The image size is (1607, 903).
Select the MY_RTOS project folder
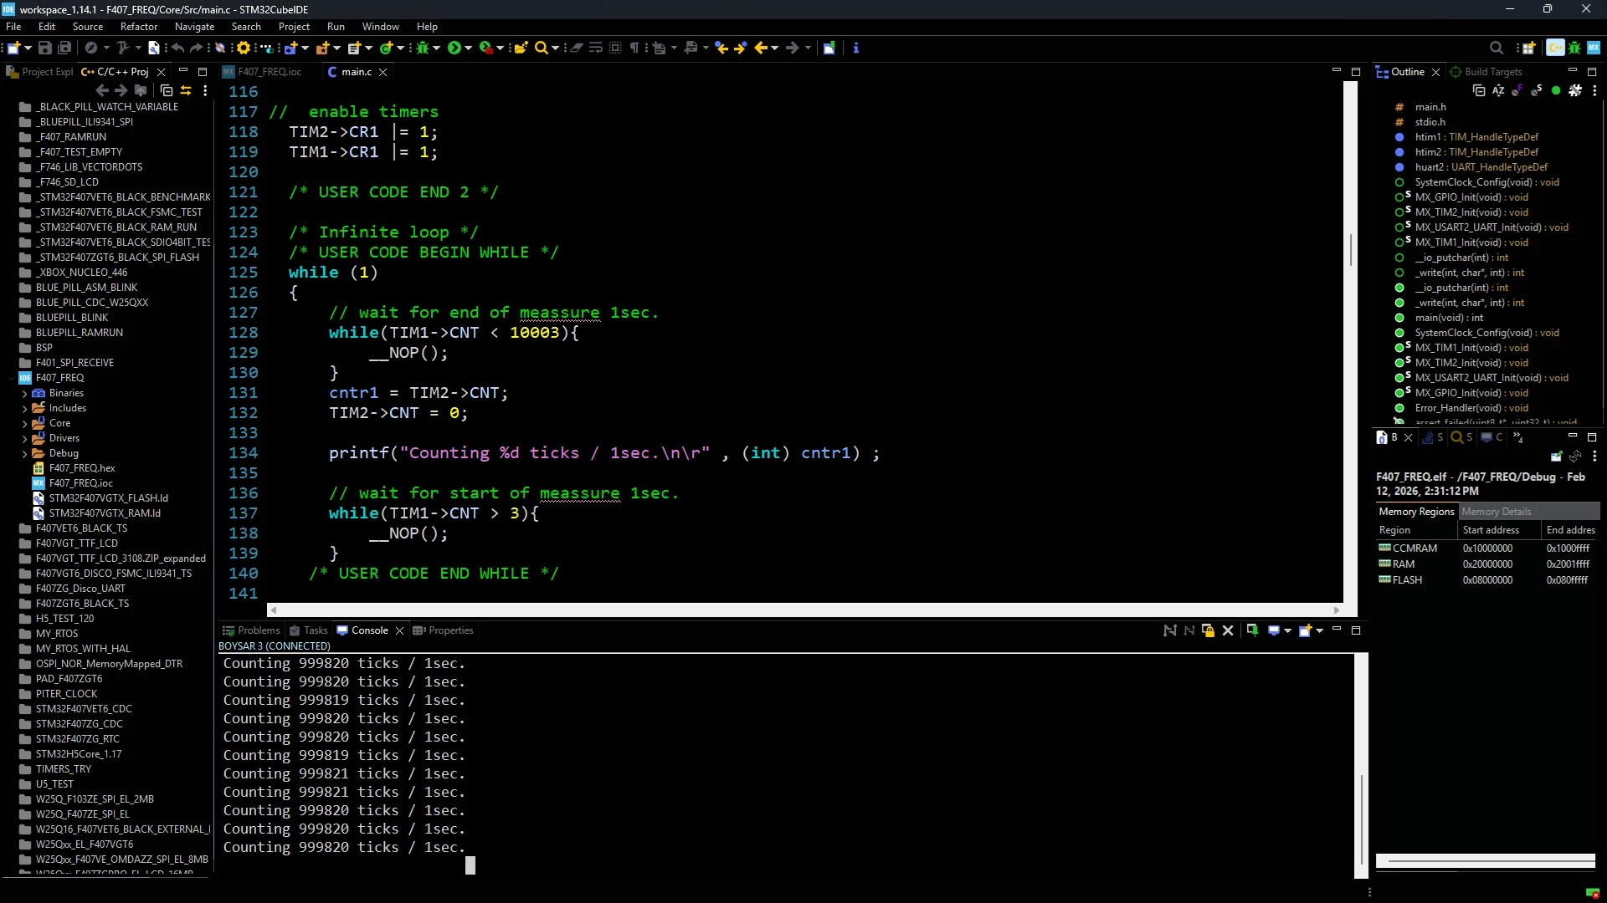(x=56, y=634)
